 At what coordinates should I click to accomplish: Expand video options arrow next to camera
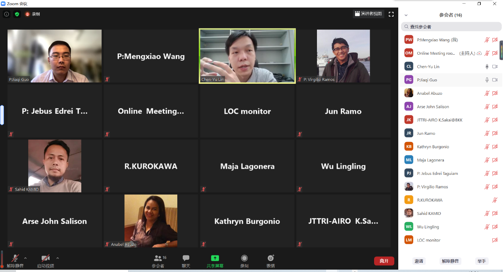58,258
